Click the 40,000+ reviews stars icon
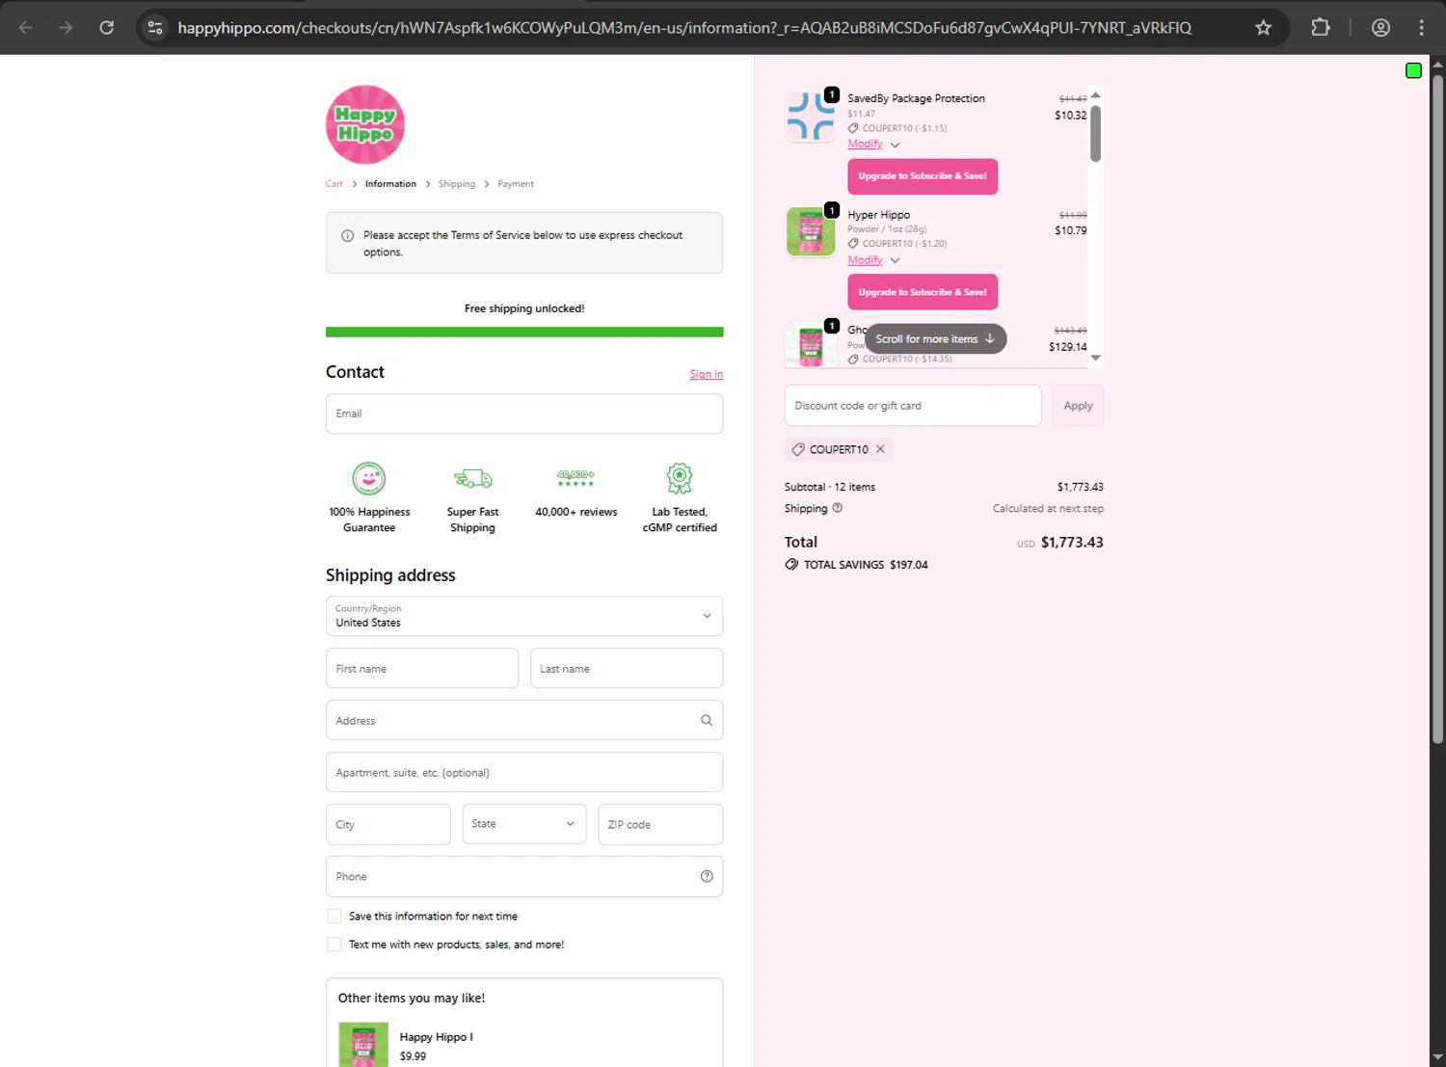 (x=576, y=478)
